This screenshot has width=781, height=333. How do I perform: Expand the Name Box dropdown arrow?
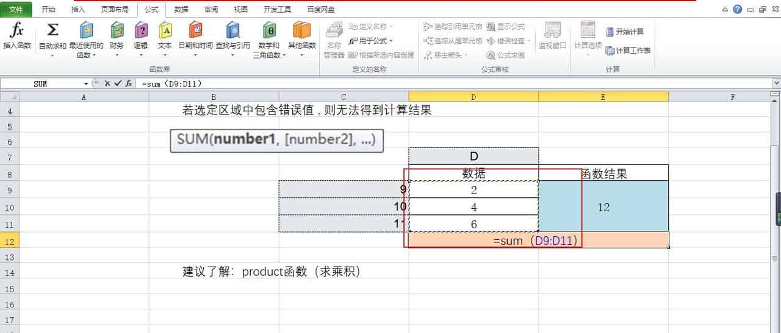tap(85, 83)
